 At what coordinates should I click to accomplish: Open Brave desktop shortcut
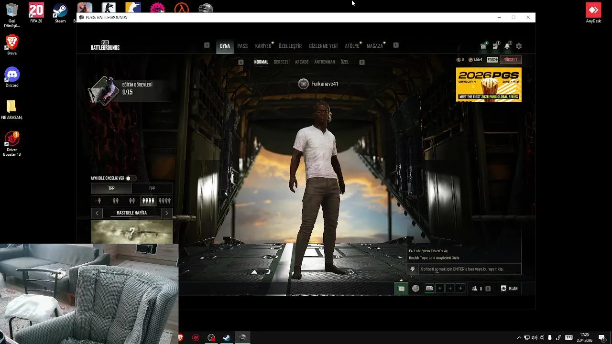pyautogui.click(x=12, y=45)
